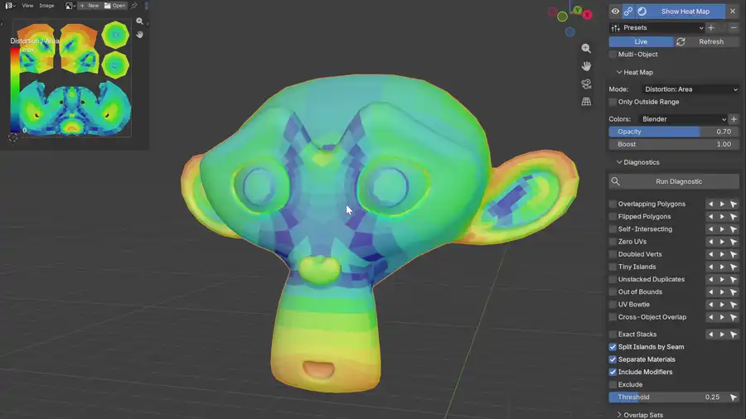
Task: Open the View menu in UV editor
Action: click(x=27, y=6)
